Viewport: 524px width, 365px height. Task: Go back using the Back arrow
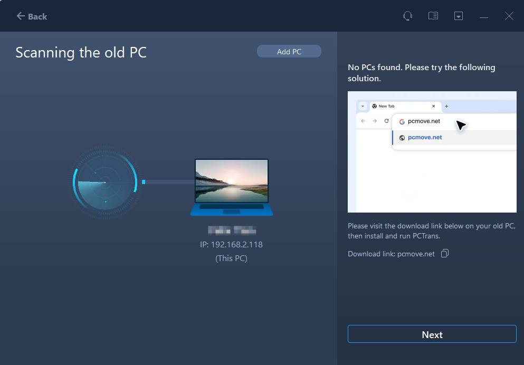tap(32, 16)
